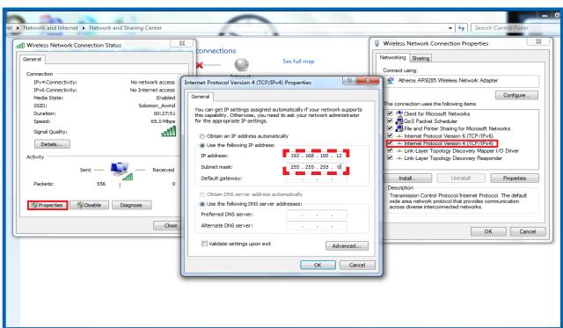Click Network and Sharing Center breadcrumb
This screenshot has height=328, width=563.
tap(125, 27)
